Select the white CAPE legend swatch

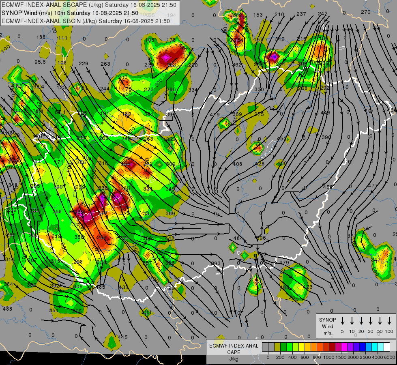386,347
